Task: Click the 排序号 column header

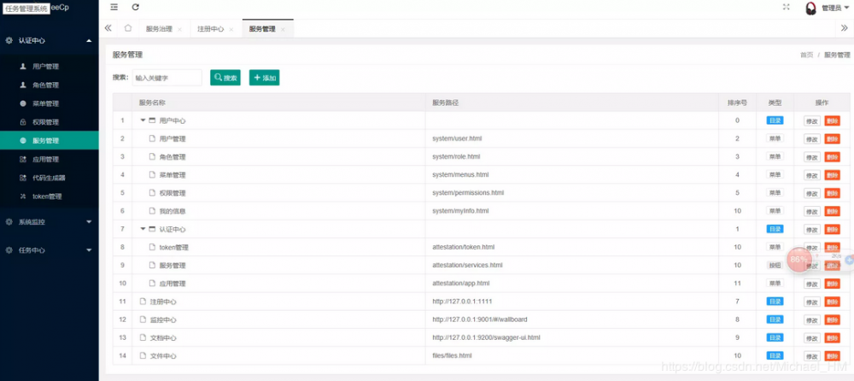Action: (737, 103)
